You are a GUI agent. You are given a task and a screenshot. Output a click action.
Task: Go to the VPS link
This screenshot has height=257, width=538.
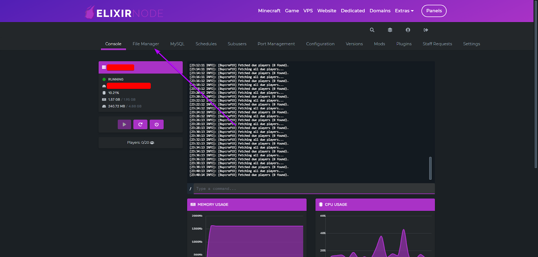(308, 11)
